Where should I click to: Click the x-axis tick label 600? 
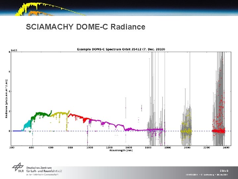tap(51, 148)
